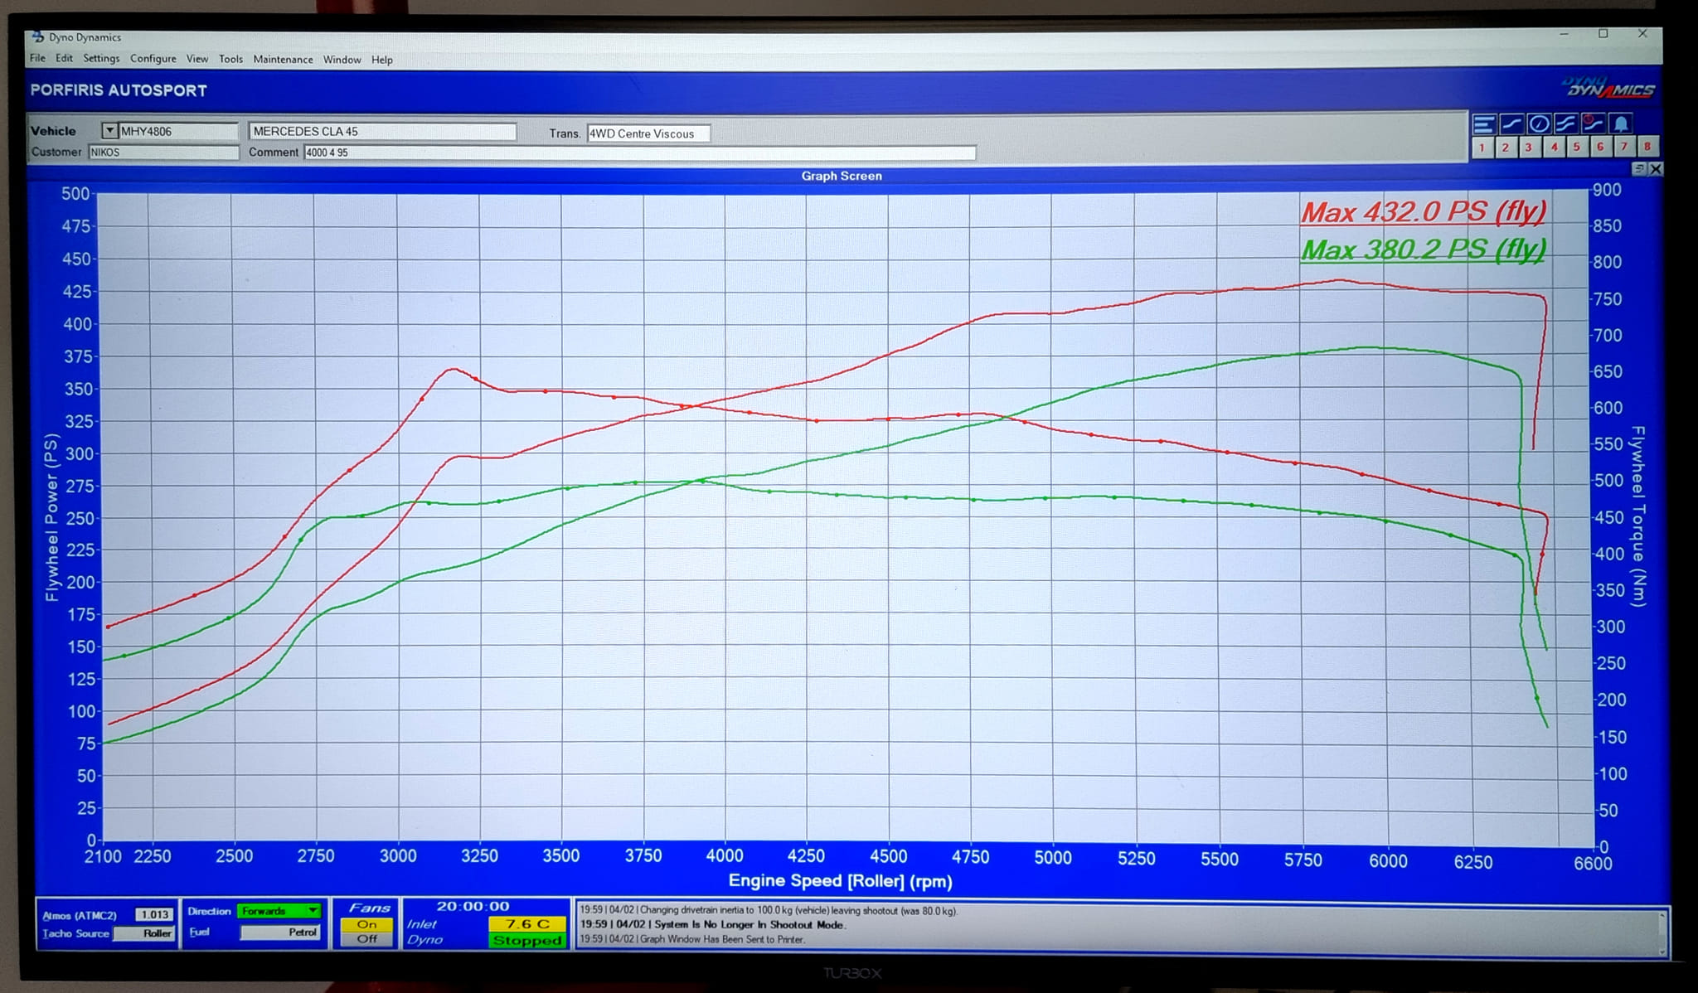This screenshot has height=993, width=1698.
Task: Click the vehicle plate field MHY4806
Action: 178,131
